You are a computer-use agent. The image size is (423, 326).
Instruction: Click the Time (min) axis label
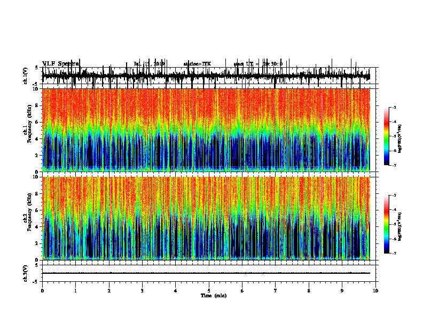(x=214, y=296)
